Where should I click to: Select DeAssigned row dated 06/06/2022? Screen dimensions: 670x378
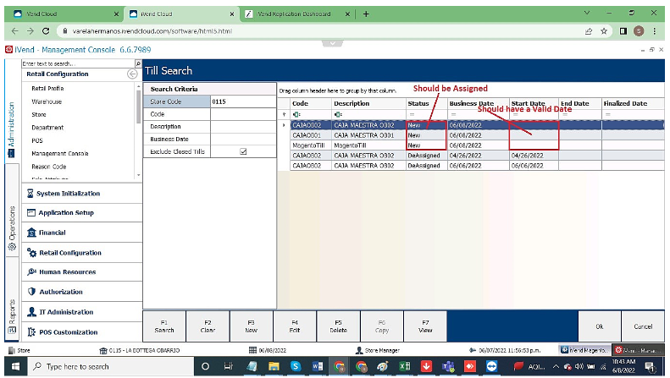[477, 166]
